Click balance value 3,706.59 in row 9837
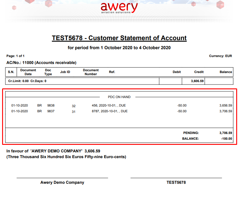238x207 pixels. 226,111
